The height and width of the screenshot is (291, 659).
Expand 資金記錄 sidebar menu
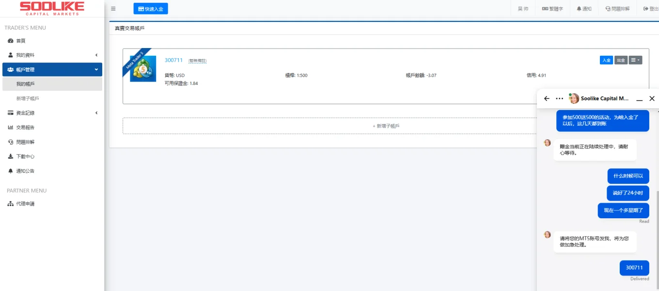click(x=52, y=113)
